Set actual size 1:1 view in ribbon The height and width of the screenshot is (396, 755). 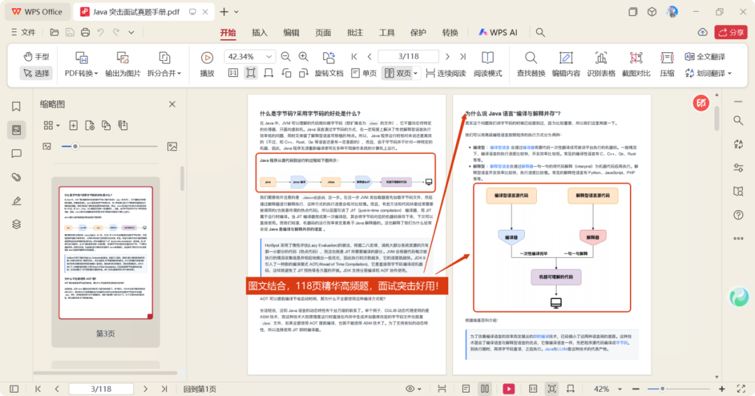point(233,73)
